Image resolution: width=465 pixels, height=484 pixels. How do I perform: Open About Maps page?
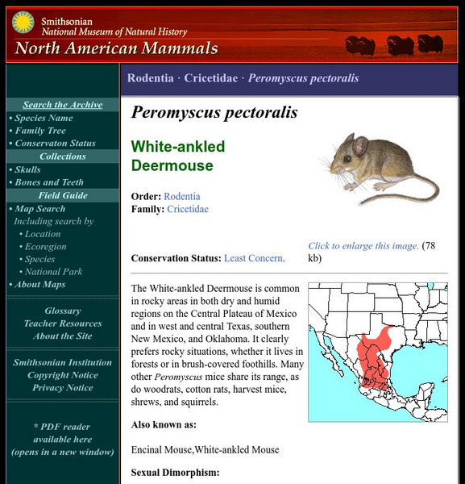tap(40, 284)
